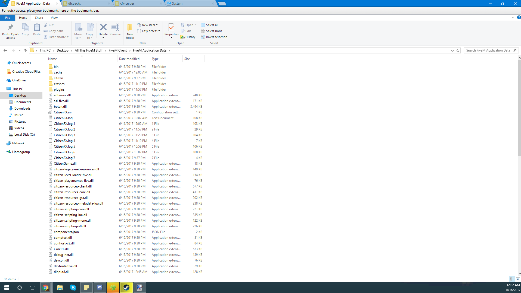Click the Pin to Quick access icon

click(10, 27)
